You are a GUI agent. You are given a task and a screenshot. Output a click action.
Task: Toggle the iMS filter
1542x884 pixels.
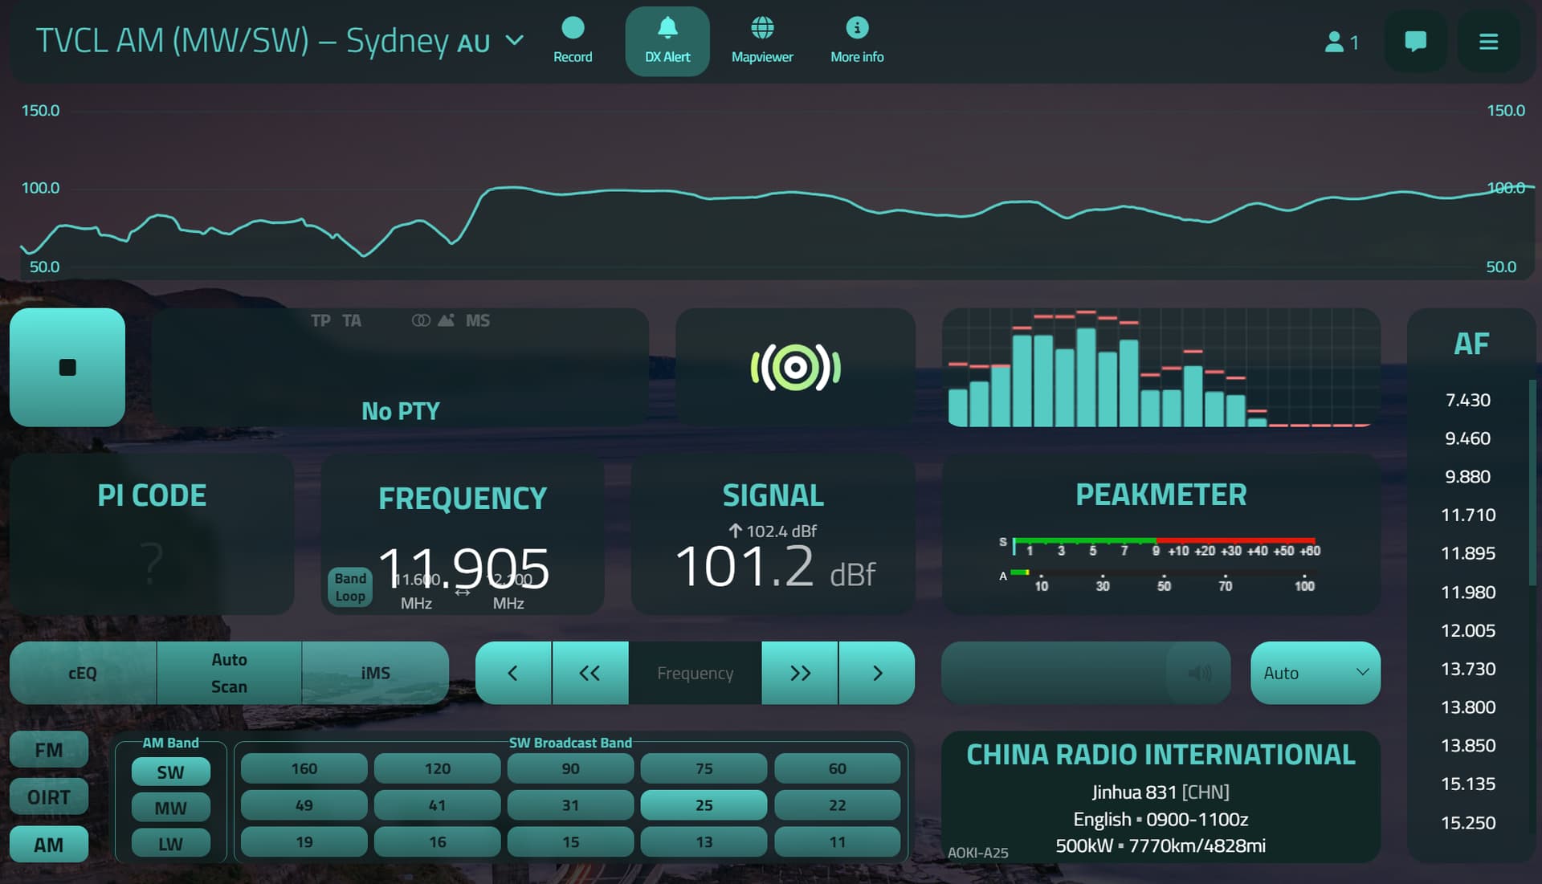(x=375, y=673)
